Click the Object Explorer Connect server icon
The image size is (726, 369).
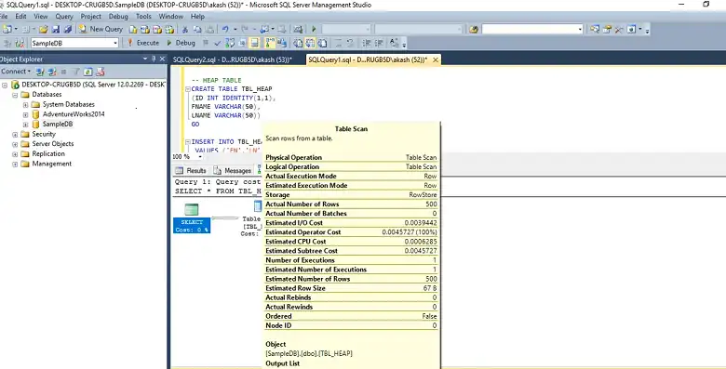[x=40, y=72]
